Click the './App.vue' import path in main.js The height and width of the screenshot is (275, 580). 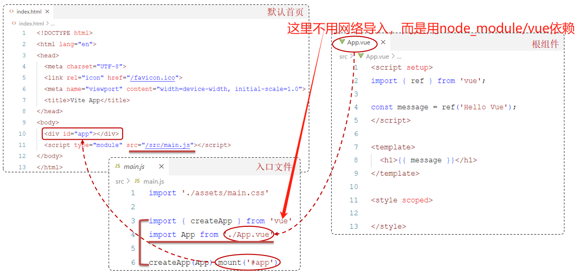pyautogui.click(x=249, y=235)
